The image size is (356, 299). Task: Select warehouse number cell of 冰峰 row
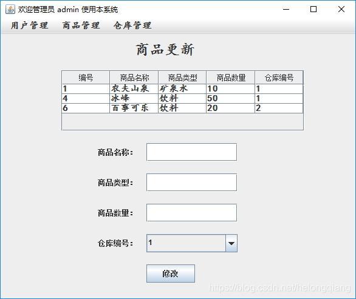279,98
